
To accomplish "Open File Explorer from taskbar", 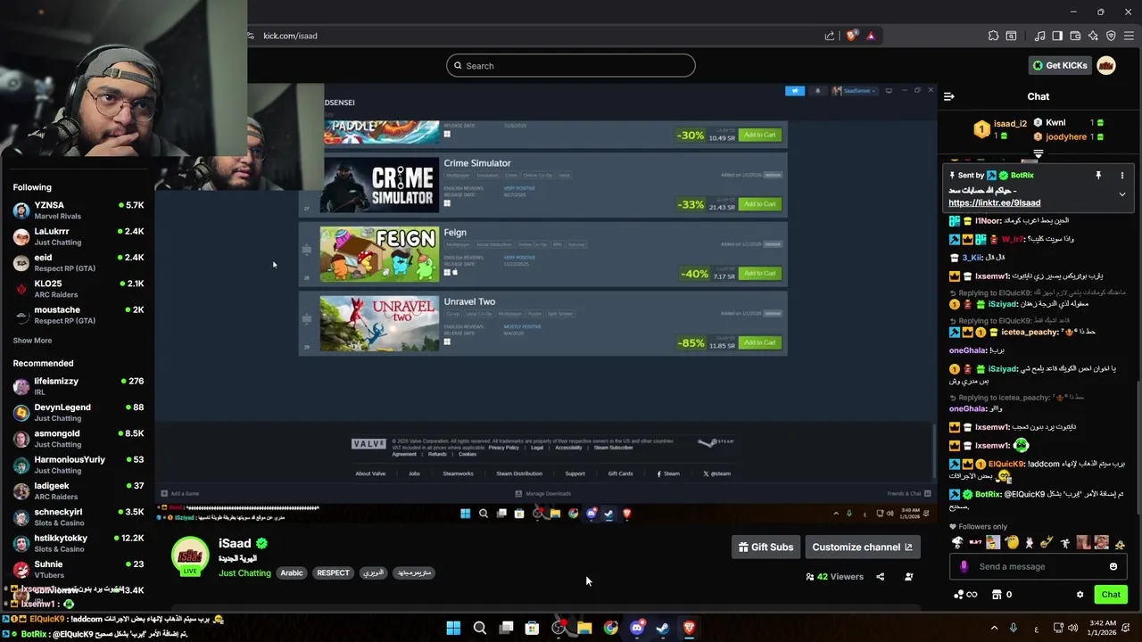I will (584, 628).
